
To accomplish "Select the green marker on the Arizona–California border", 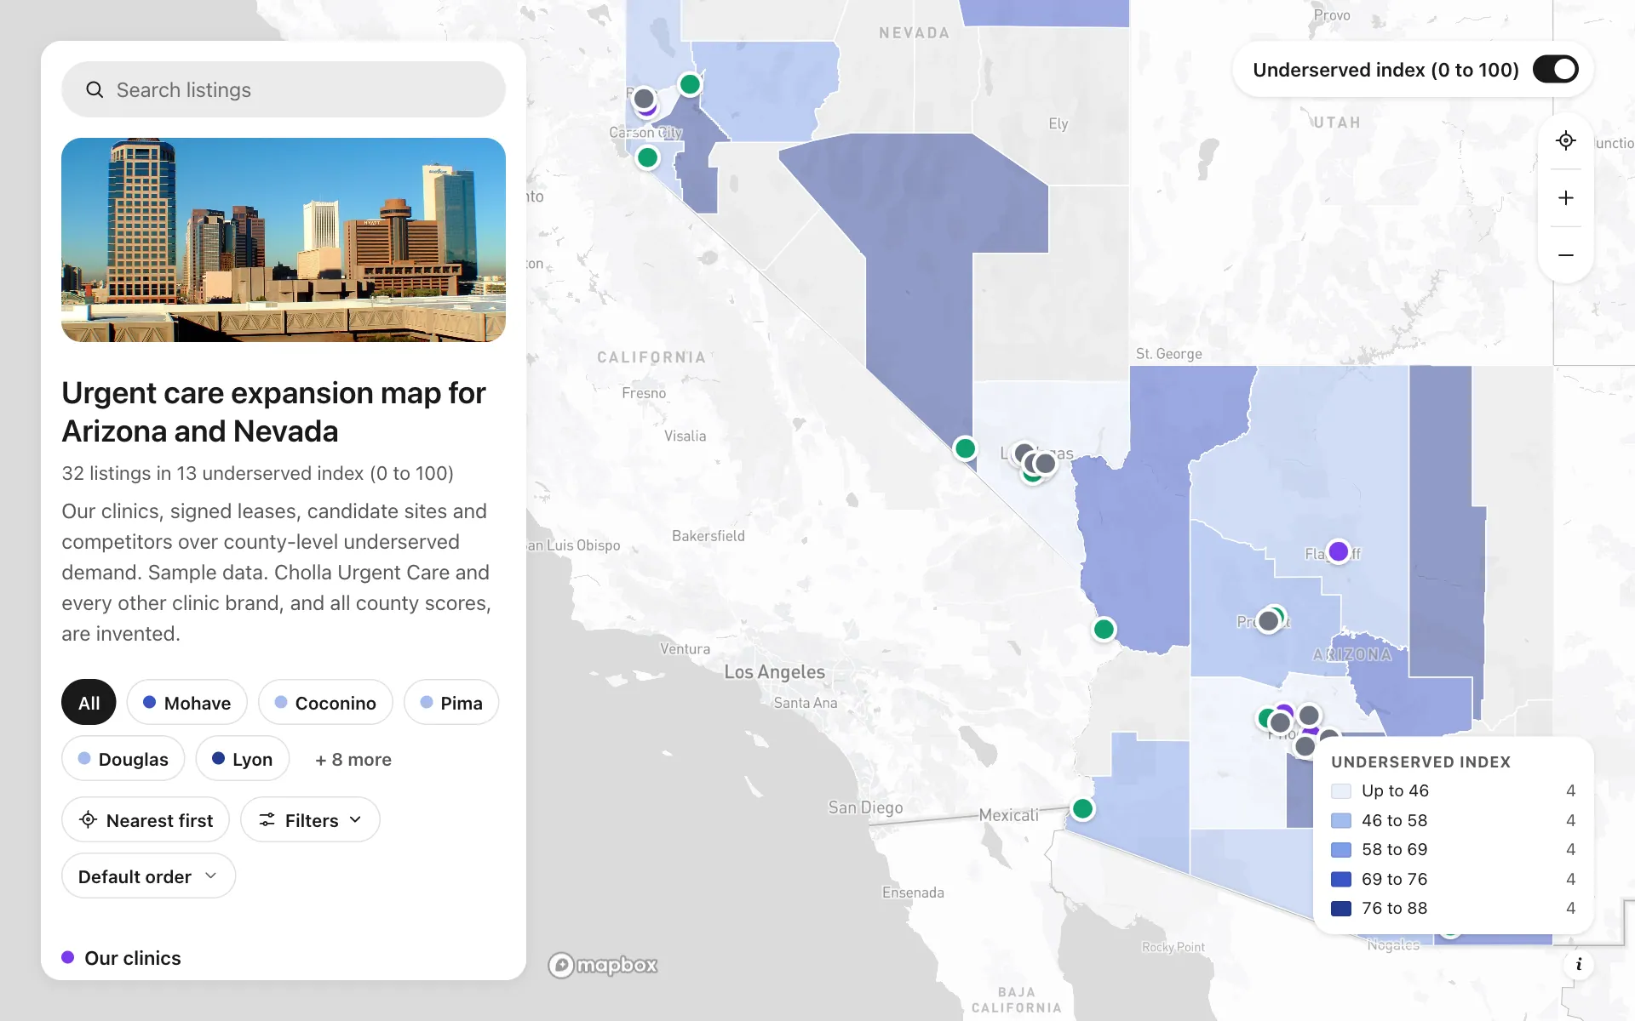I will pyautogui.click(x=1104, y=629).
